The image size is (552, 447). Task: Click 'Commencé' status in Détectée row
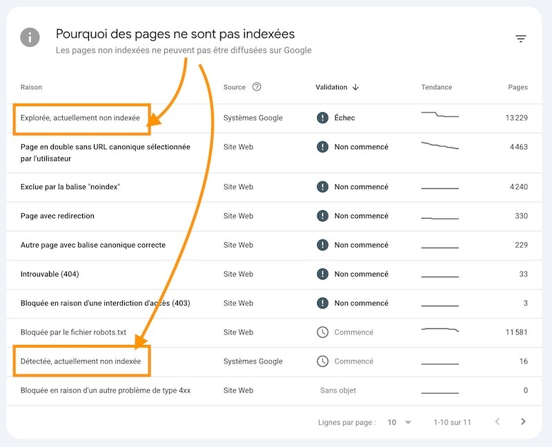353,361
